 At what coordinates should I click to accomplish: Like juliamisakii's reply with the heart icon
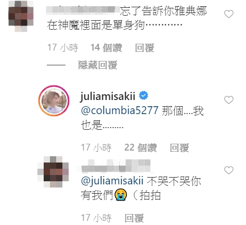click(229, 100)
